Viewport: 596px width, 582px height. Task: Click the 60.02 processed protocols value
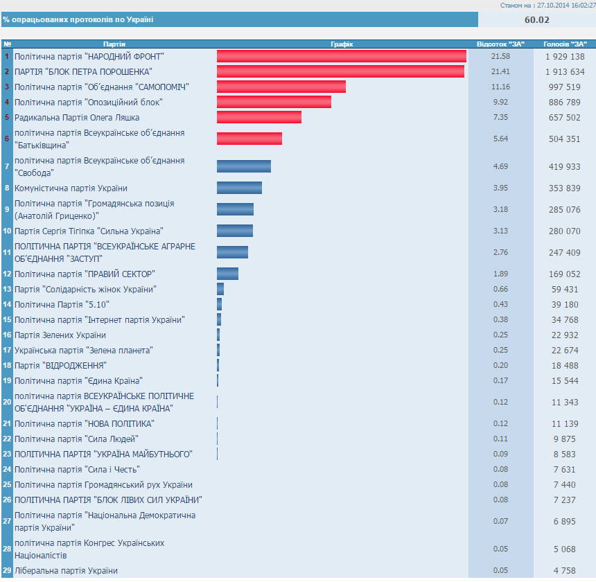536,19
